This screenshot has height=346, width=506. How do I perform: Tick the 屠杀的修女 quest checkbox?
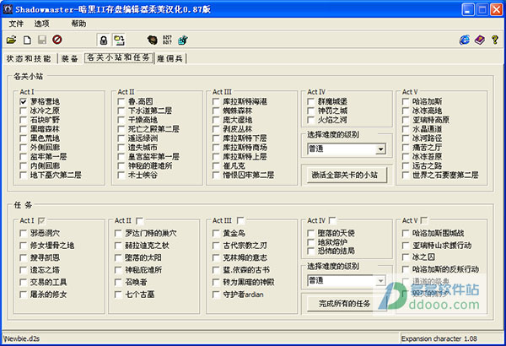click(x=24, y=295)
